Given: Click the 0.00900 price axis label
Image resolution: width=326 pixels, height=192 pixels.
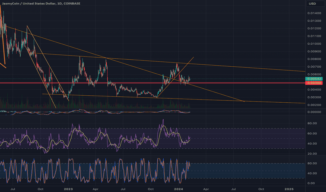Looking at the screenshot, I should (314, 51).
